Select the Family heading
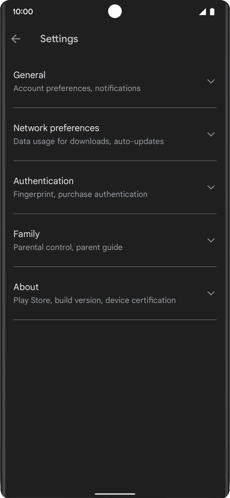230x498 pixels. [x=27, y=234]
